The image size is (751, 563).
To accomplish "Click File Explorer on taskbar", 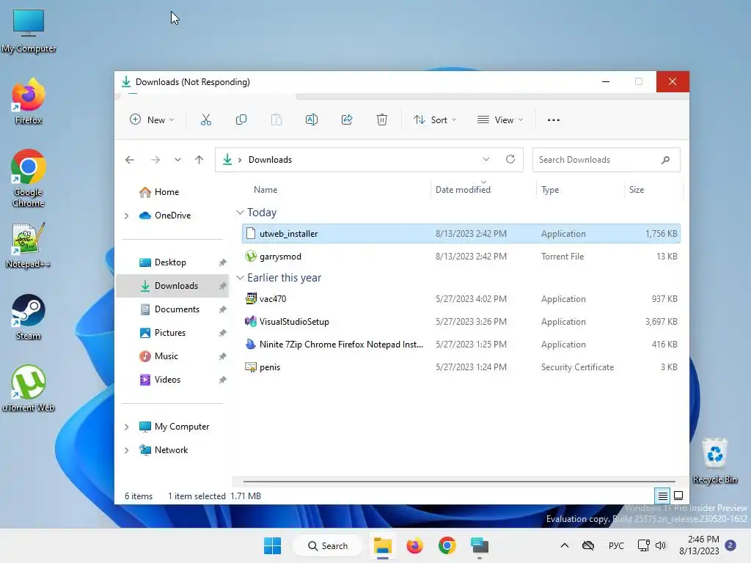I will 383,545.
